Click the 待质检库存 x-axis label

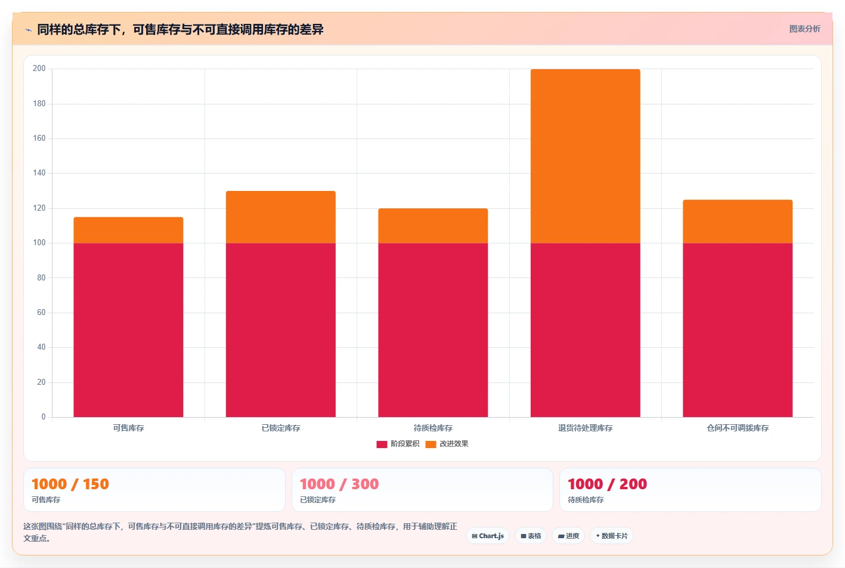pyautogui.click(x=433, y=428)
